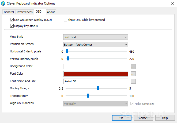Viewport: 177px width, 123px height.
Task: Click the Horizontal Indent slider thumb
Action: coord(67,51)
